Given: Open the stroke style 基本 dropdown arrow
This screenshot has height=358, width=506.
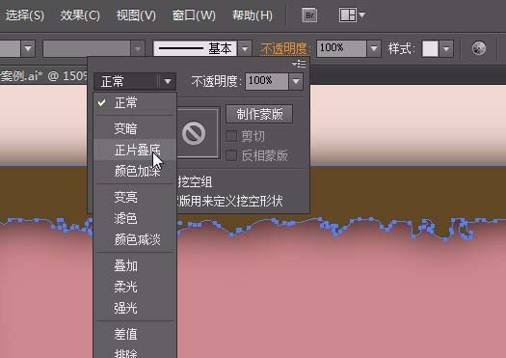Looking at the screenshot, I should pyautogui.click(x=245, y=49).
